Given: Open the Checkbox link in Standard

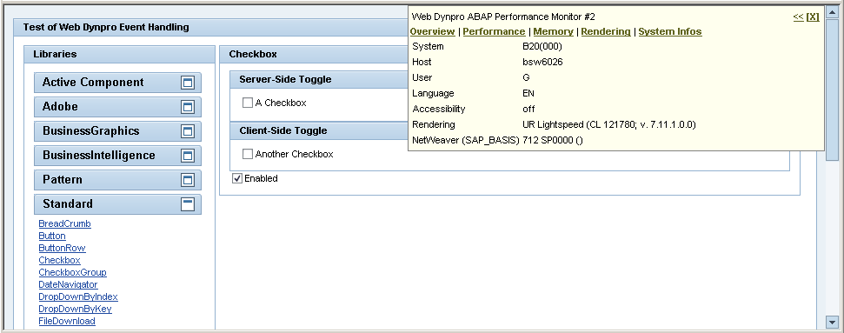Looking at the screenshot, I should click(x=59, y=260).
